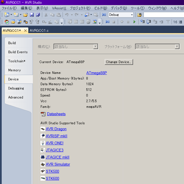Expand the Add New Item dropdown arrow
This screenshot has height=184, width=184.
coord(21,15)
